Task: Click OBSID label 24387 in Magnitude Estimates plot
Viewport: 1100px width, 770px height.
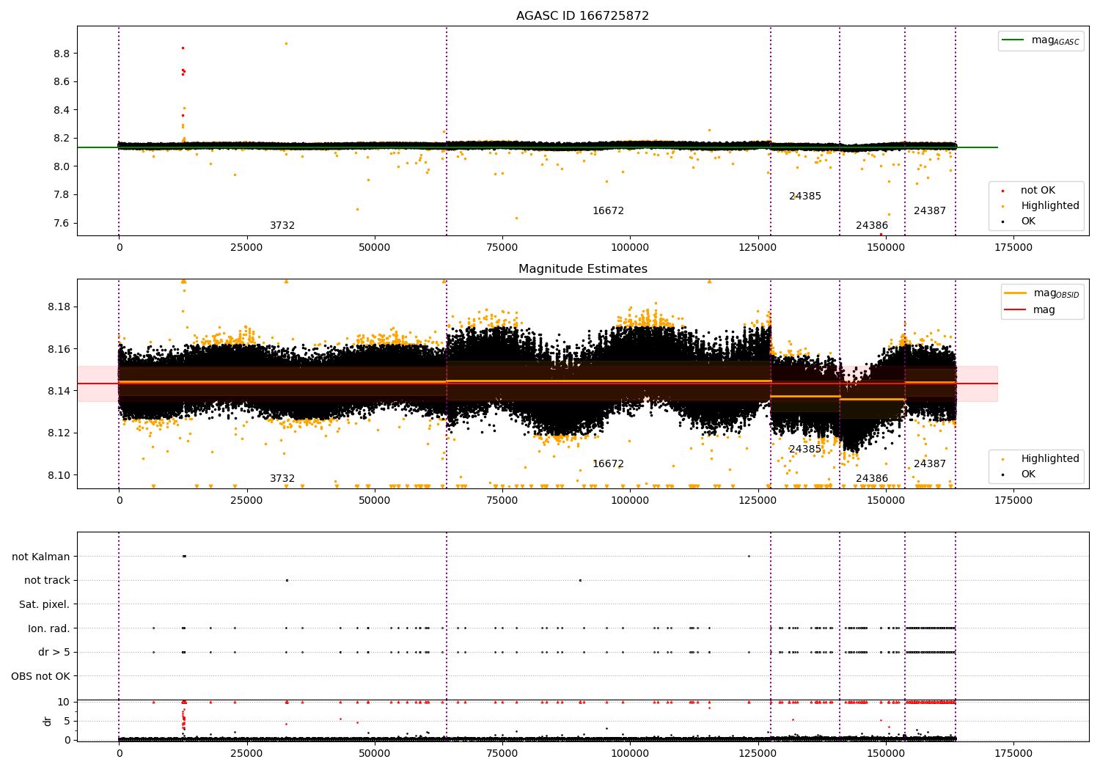Action: click(x=930, y=464)
